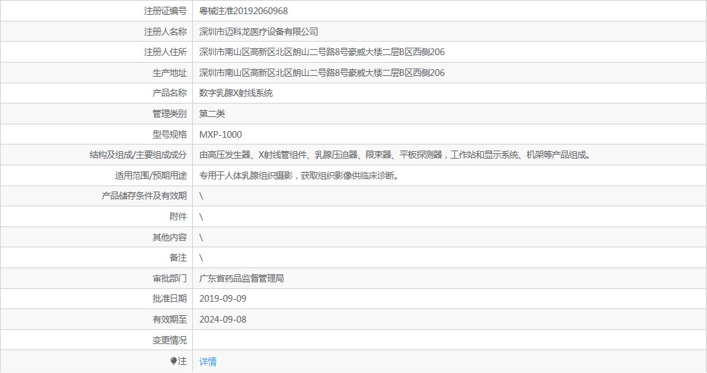Click the 产品名称 label

point(169,93)
